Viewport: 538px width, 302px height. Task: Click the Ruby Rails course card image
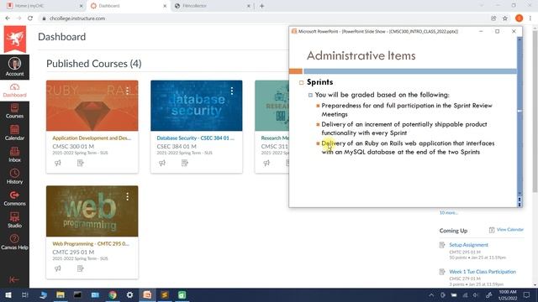(92, 106)
